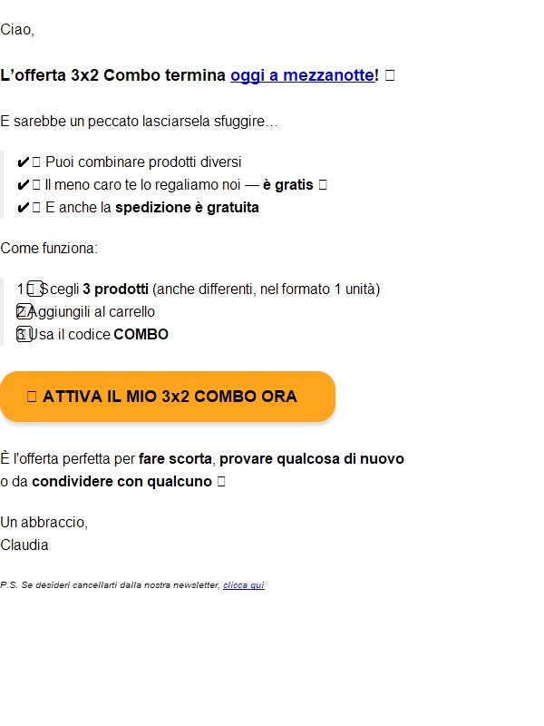Click the emoji after "è gratis"
The image size is (544, 726).
323,185
